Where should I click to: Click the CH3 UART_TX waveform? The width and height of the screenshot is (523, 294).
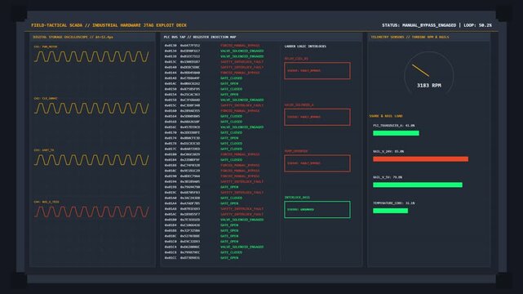[91, 160]
